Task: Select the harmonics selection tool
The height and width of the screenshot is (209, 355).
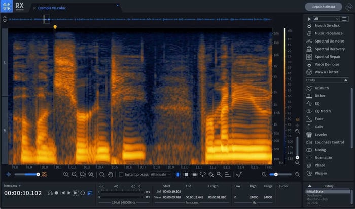Action: (x=228, y=174)
